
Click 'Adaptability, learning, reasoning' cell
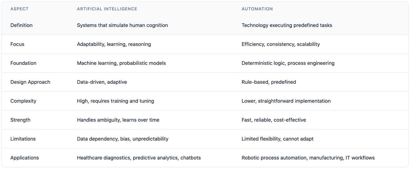114,44
